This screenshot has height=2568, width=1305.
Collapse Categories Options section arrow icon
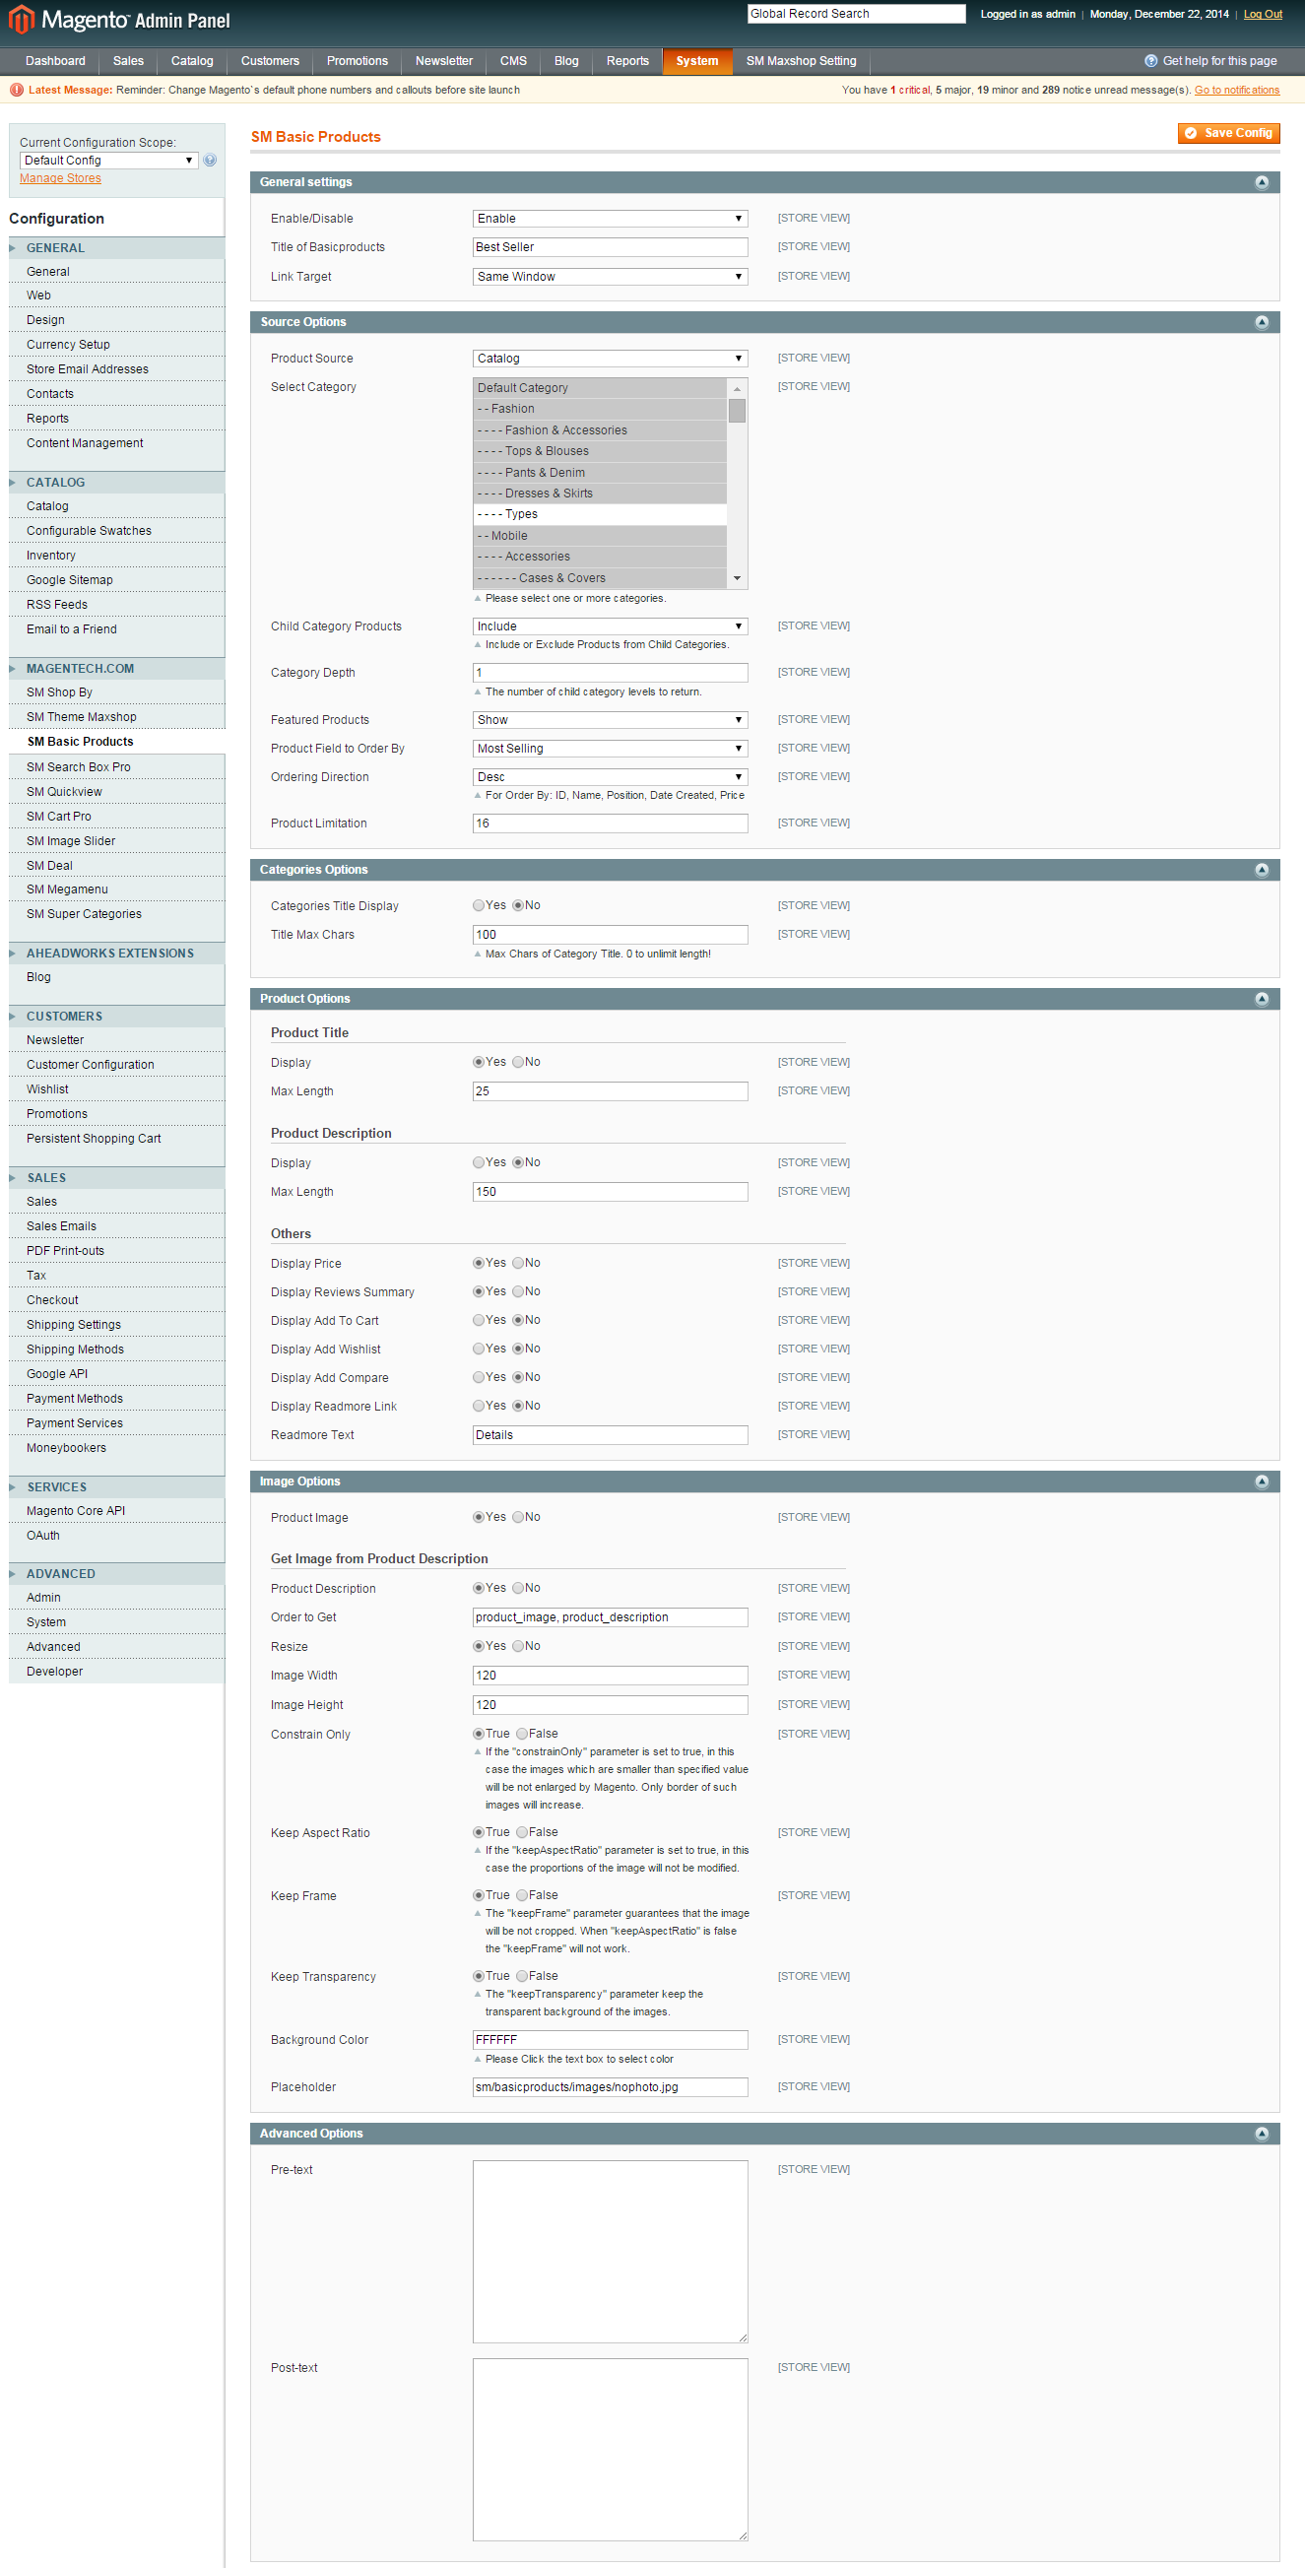coord(1261,871)
